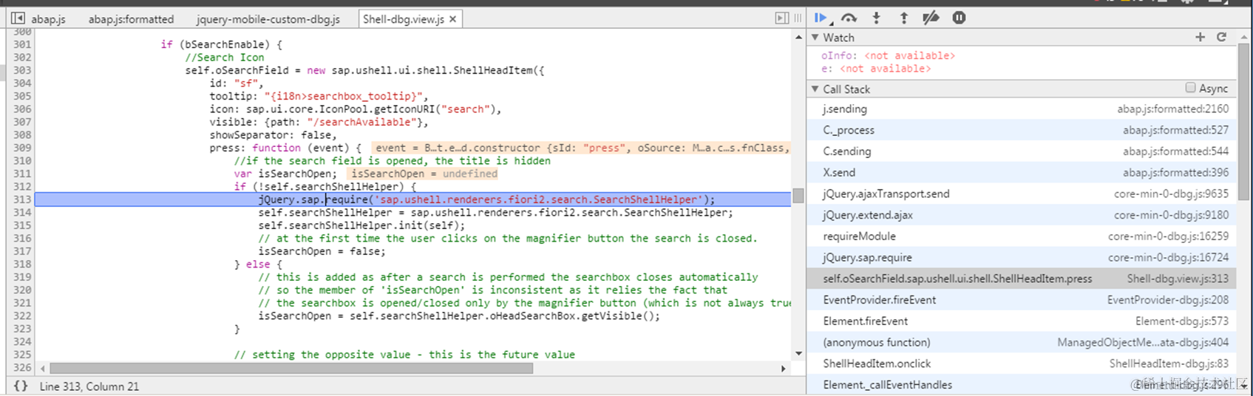Click line 313 jQuery.sap.require code
The width and height of the screenshot is (1253, 396).
click(x=486, y=199)
